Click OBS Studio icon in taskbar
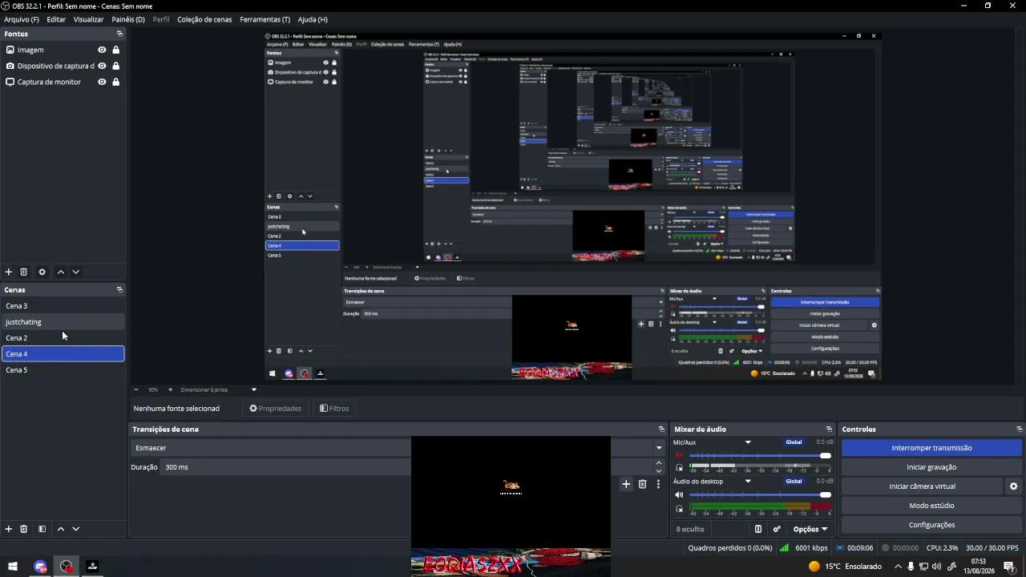The image size is (1026, 577). point(67,567)
